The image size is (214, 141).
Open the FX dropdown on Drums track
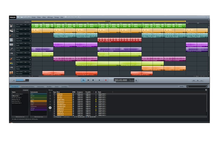(x=30, y=25)
